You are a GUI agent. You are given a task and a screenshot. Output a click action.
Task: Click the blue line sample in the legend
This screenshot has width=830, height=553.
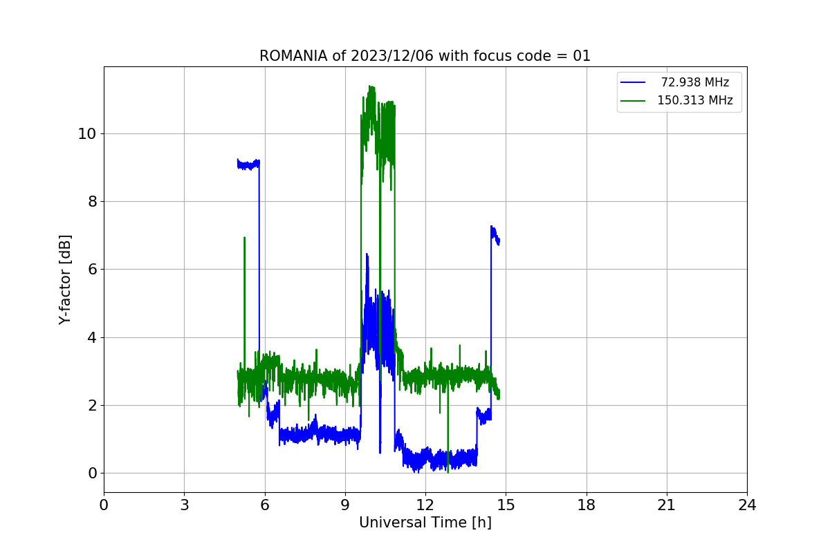[x=634, y=83]
